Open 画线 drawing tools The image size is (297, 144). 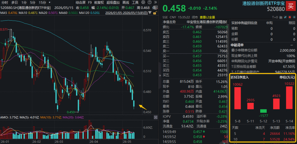coord(126,2)
